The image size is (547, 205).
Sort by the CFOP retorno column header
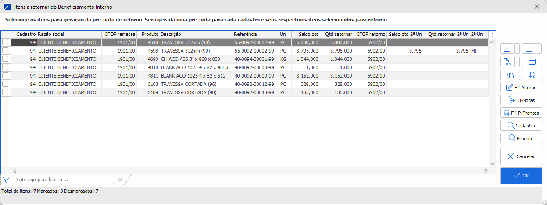(x=370, y=34)
